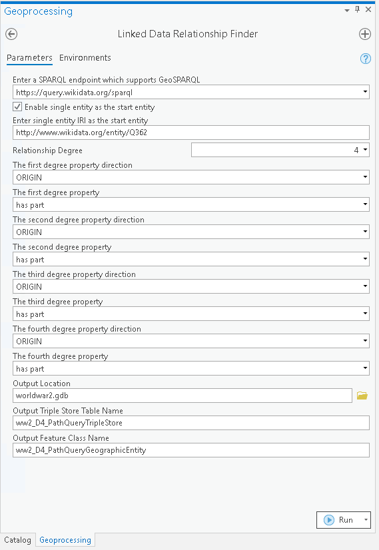Close the Geoprocessing pane
The width and height of the screenshot is (379, 550).
pos(368,9)
